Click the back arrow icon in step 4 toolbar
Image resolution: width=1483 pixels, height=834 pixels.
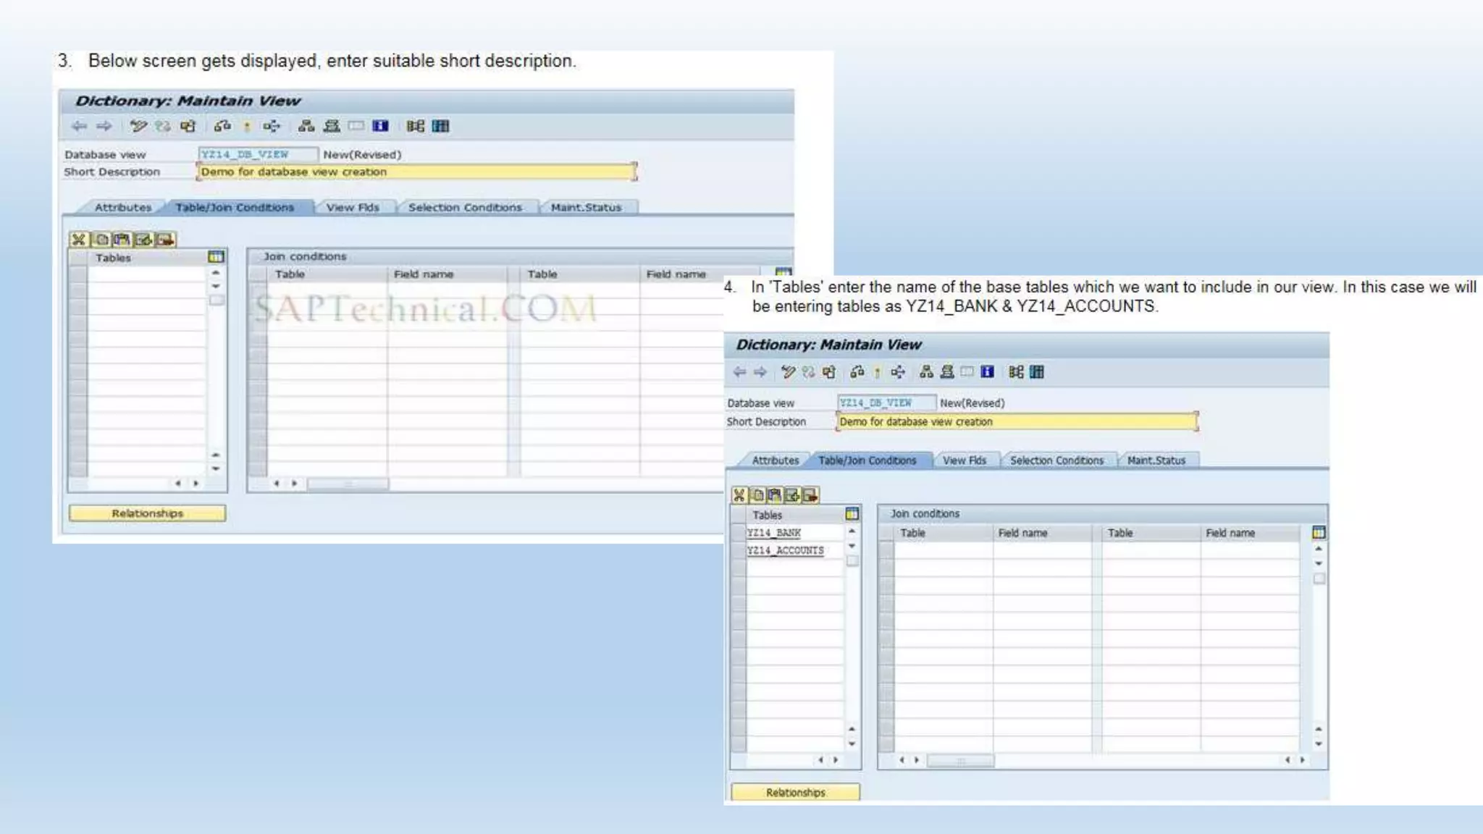click(739, 372)
